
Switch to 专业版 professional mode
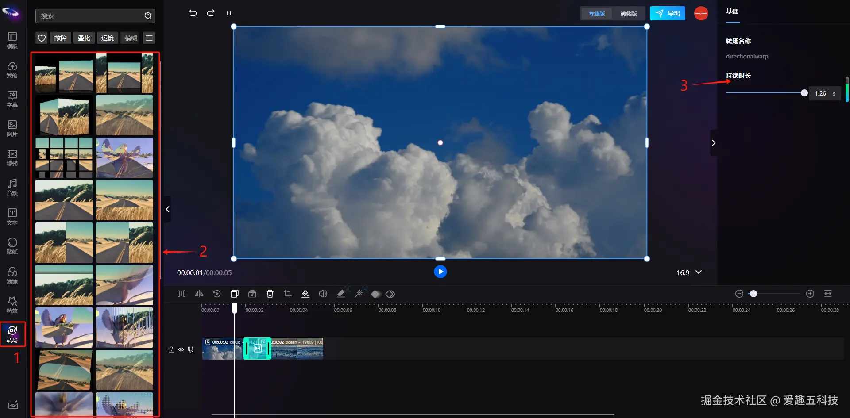tap(597, 13)
